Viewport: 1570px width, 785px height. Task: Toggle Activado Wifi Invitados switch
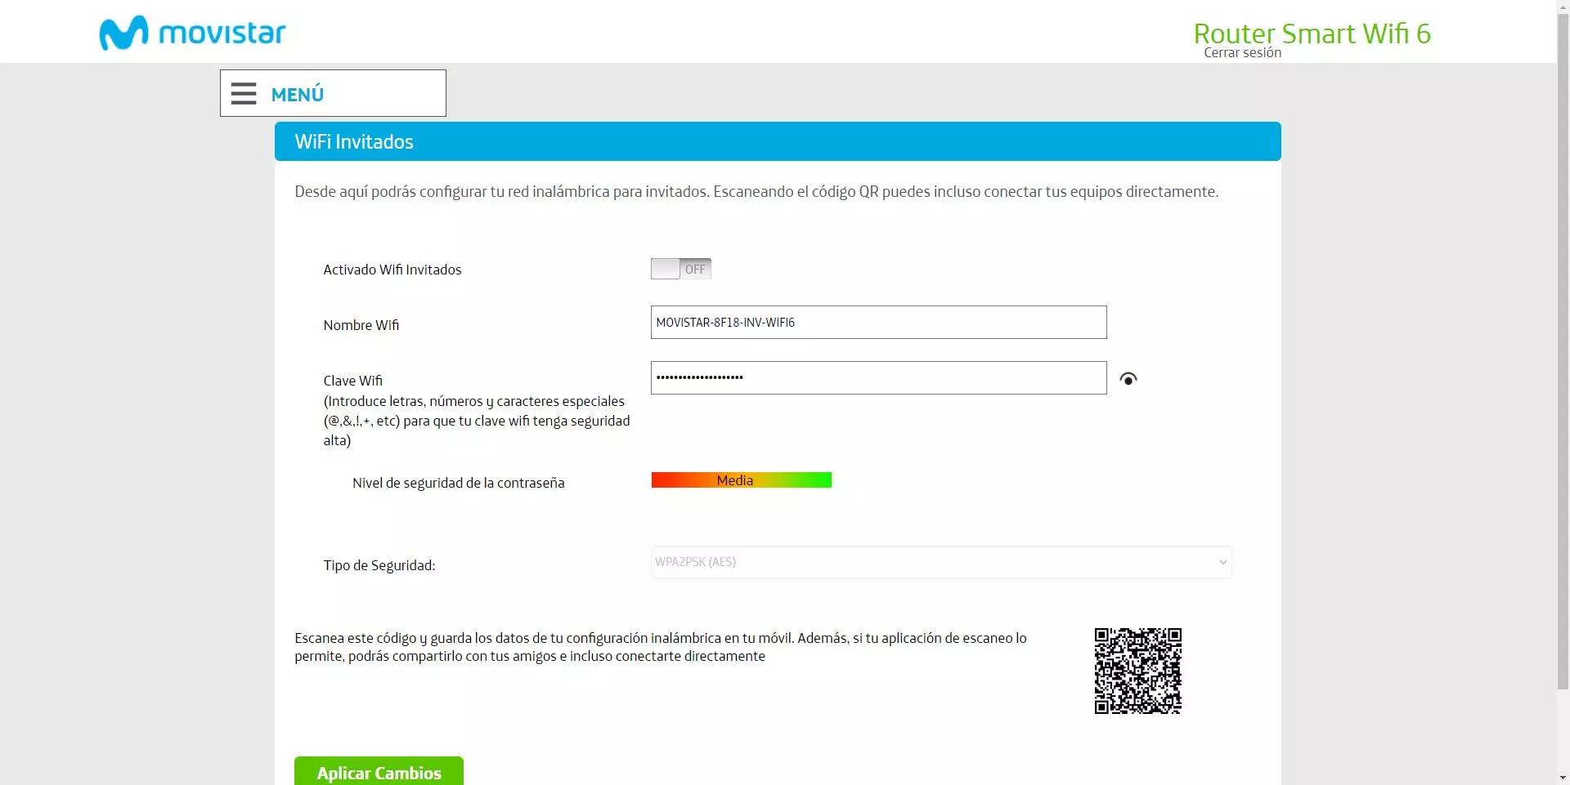(681, 269)
